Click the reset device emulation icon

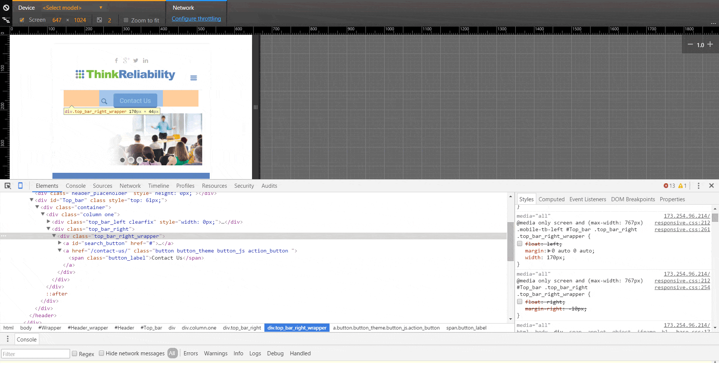pyautogui.click(x=6, y=7)
